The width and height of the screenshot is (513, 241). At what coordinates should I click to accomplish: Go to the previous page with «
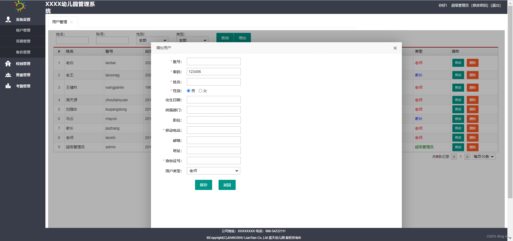454,157
